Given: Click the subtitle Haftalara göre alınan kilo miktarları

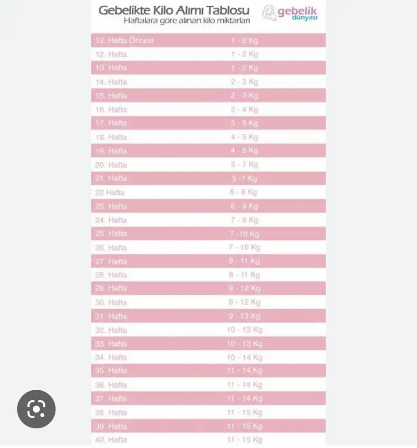Looking at the screenshot, I should (x=187, y=21).
